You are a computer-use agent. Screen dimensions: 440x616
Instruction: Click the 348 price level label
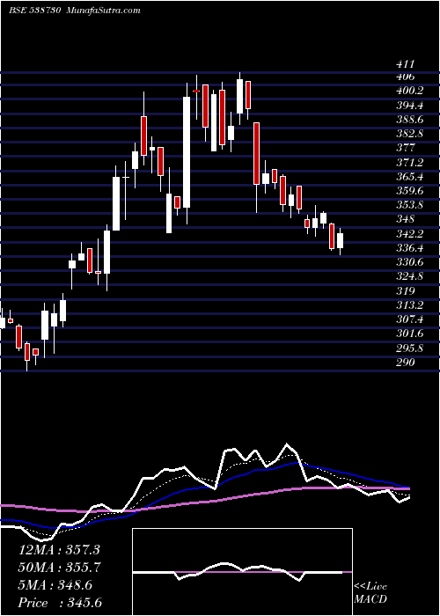click(407, 219)
